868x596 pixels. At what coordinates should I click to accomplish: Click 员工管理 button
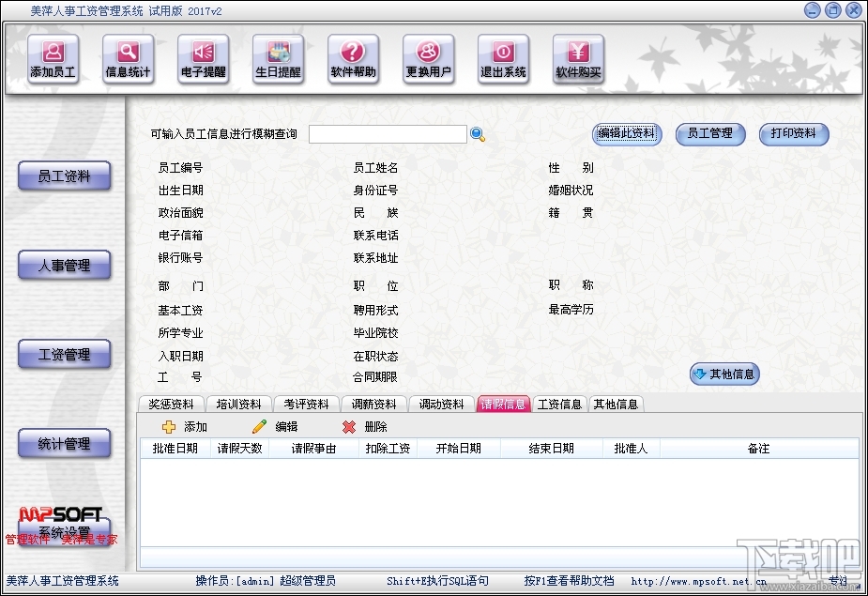(x=710, y=134)
